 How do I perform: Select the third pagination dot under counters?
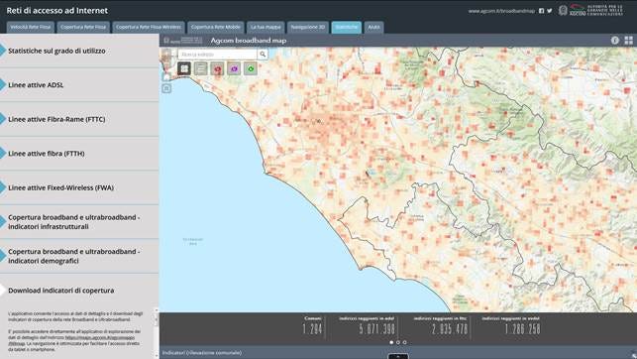point(404,342)
